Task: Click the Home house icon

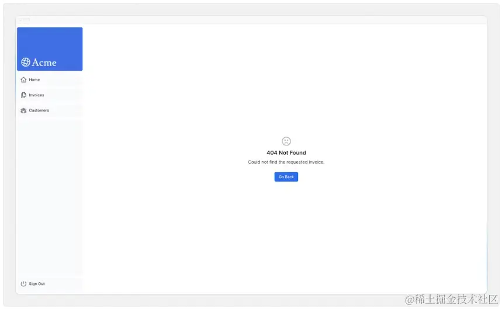Action: click(23, 79)
